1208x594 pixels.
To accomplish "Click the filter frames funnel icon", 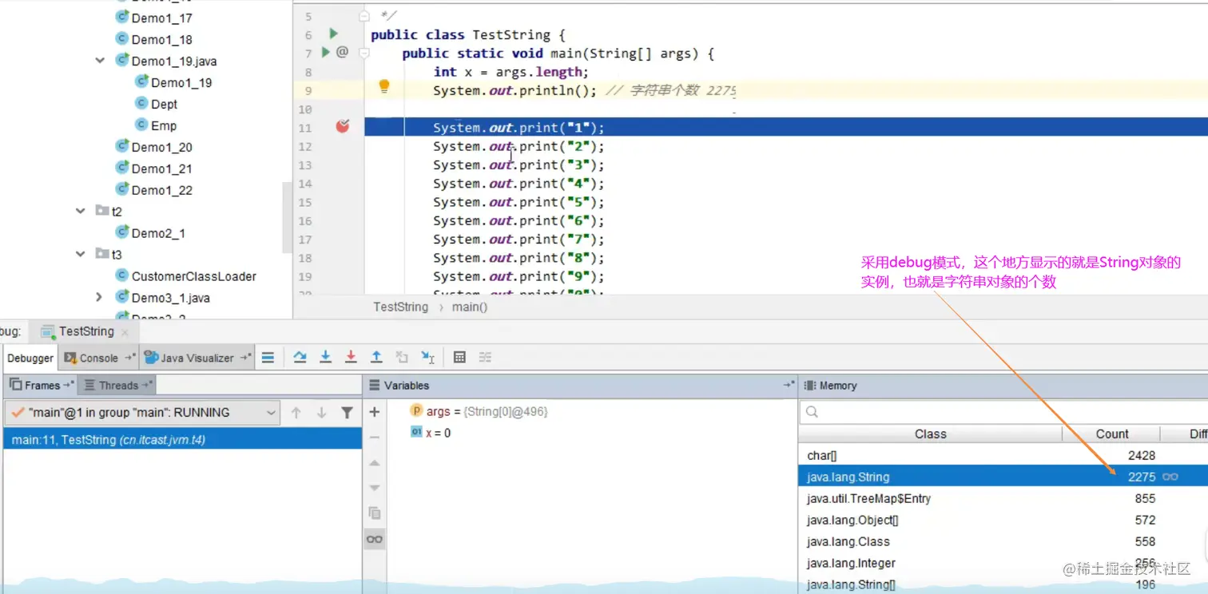I will [x=347, y=413].
